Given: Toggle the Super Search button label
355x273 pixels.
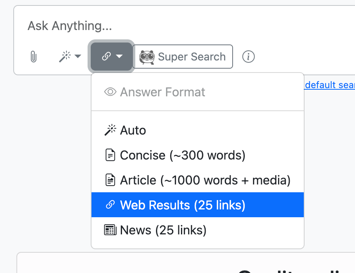Looking at the screenshot, I should [x=192, y=57].
